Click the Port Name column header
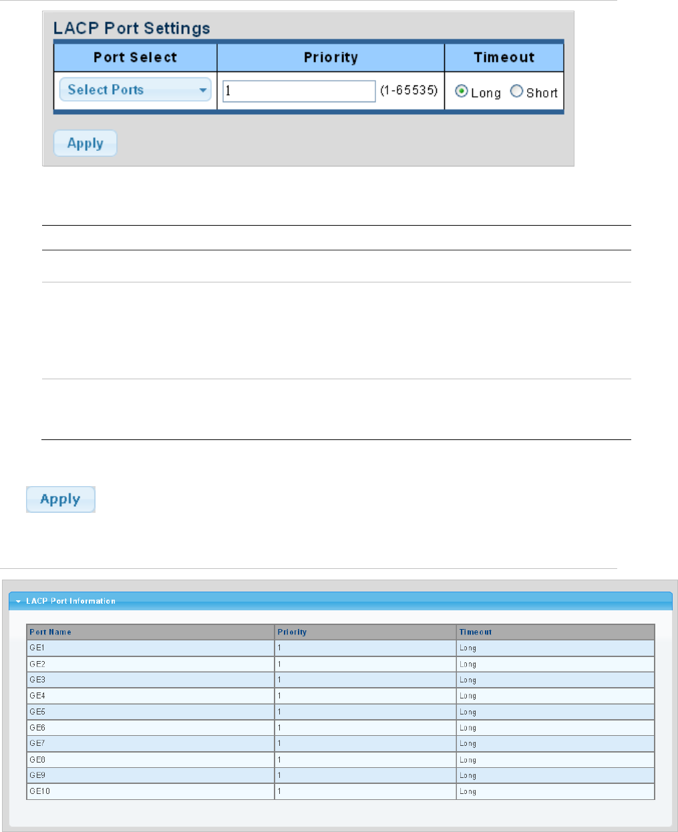Viewport: 678px width, 832px height. (151, 632)
